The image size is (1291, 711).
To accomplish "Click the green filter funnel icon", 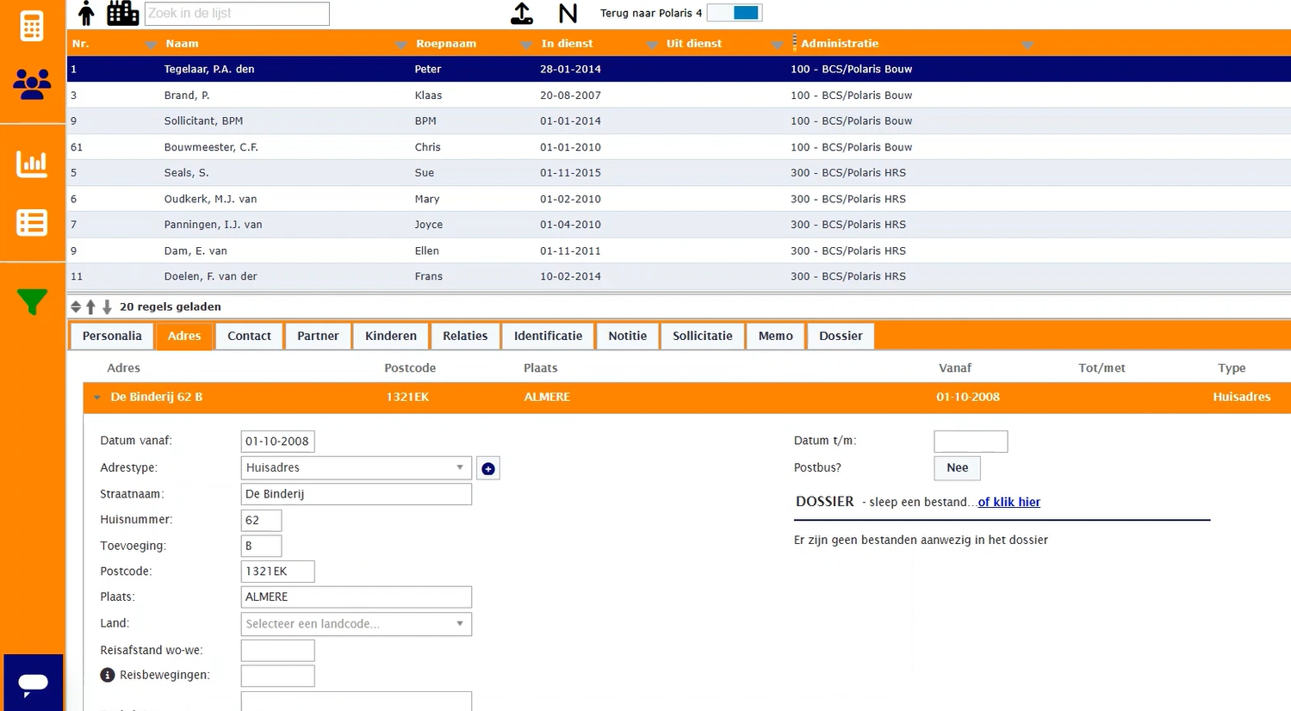I will (x=32, y=301).
